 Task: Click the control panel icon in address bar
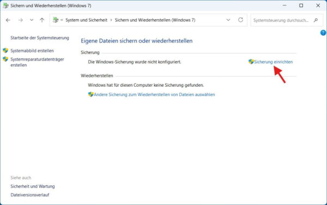pyautogui.click(x=56, y=20)
